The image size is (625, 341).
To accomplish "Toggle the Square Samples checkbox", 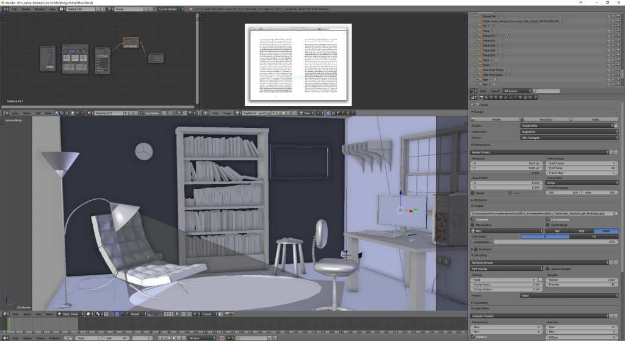I will coord(548,268).
